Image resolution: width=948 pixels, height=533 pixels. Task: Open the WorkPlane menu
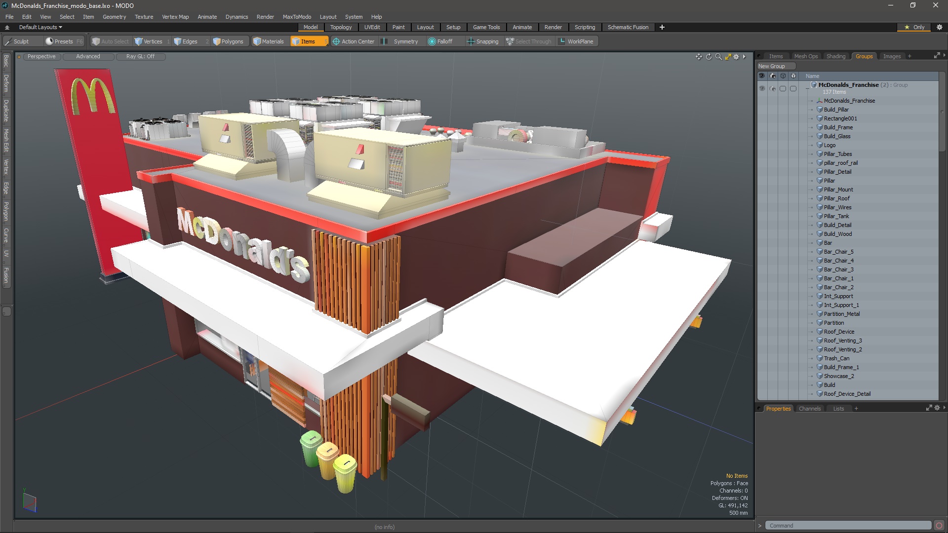(576, 41)
